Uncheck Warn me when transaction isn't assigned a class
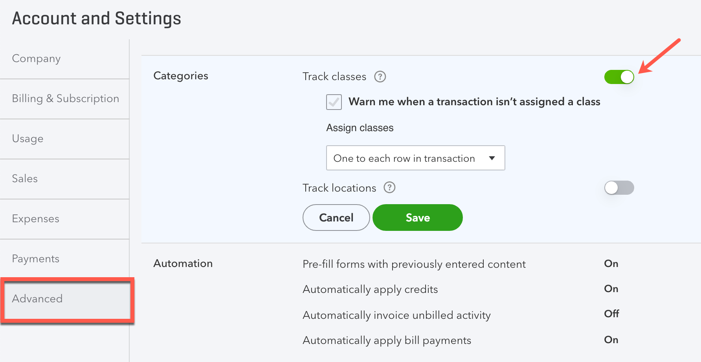 (x=334, y=102)
